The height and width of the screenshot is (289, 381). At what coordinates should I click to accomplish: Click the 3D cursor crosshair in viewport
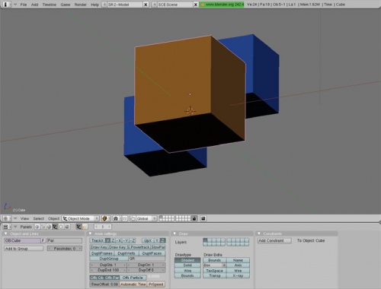(190, 111)
